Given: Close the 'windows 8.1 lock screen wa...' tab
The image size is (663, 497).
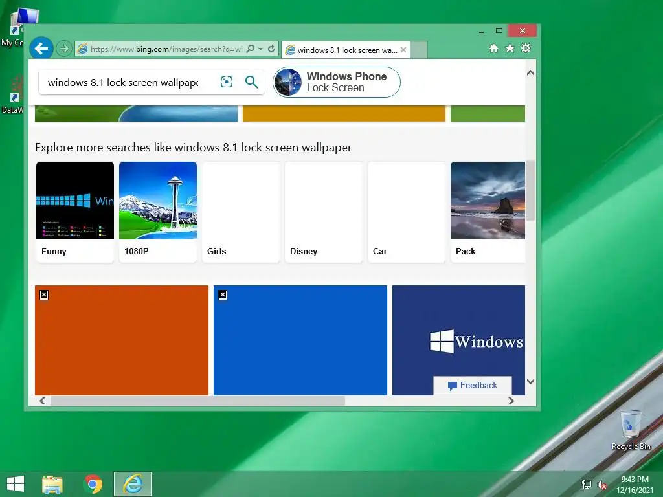Looking at the screenshot, I should (403, 50).
